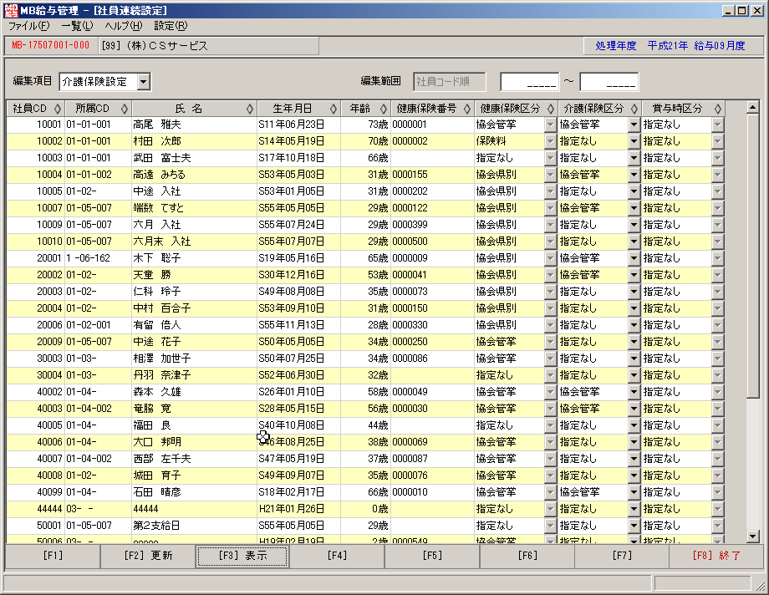This screenshot has width=769, height=595.
Task: Open 編集項目 介護保険設定 dropdown
Action: pos(144,81)
